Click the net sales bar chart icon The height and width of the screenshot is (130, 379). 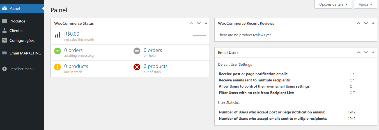(58, 35)
